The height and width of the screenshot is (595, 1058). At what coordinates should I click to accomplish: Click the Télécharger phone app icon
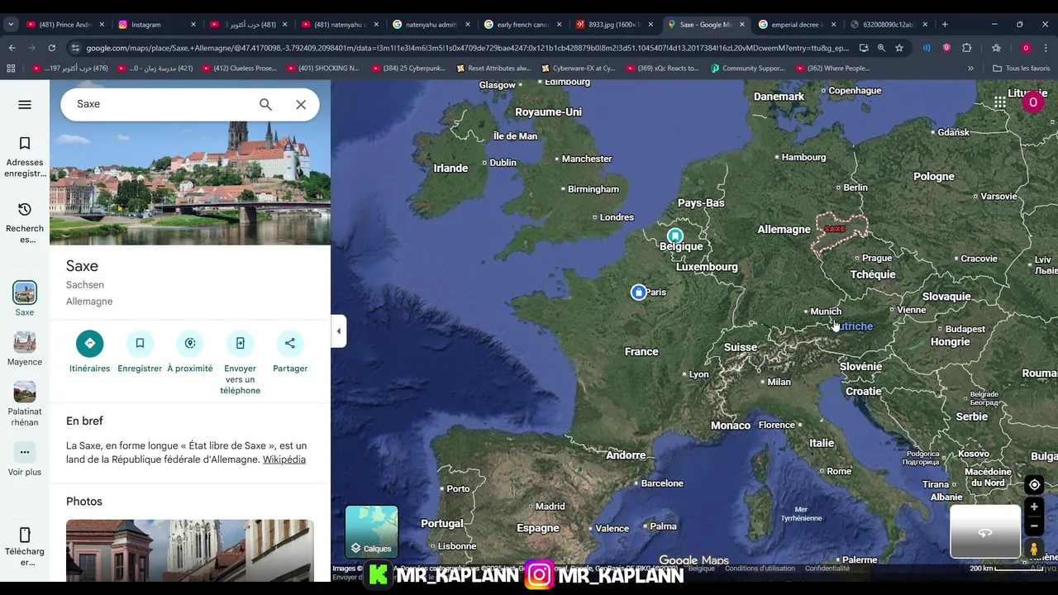click(25, 535)
